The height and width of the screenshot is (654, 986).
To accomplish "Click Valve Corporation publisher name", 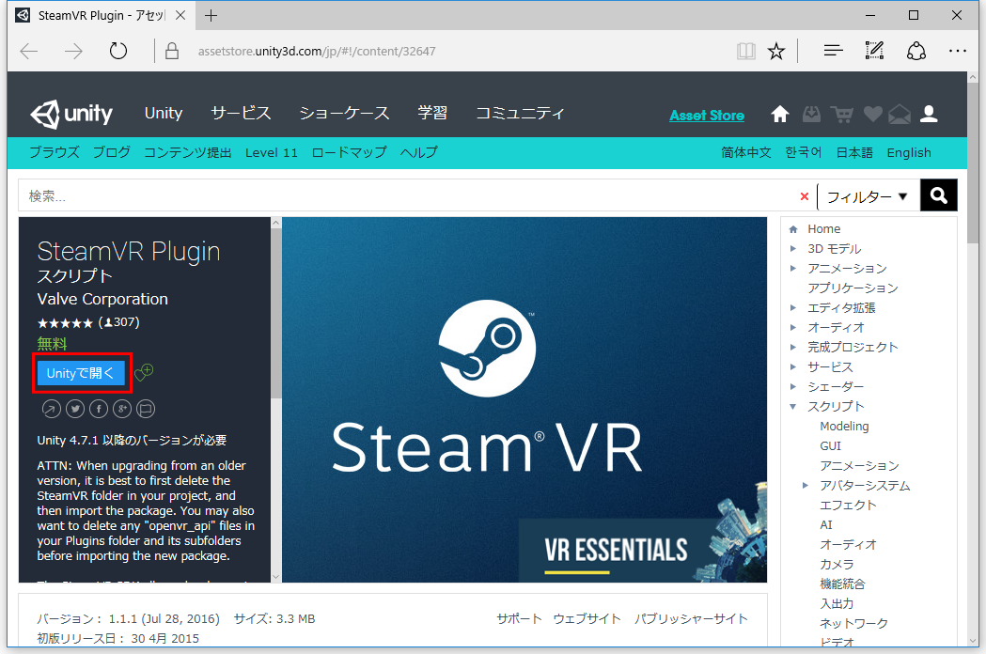I will point(102,299).
